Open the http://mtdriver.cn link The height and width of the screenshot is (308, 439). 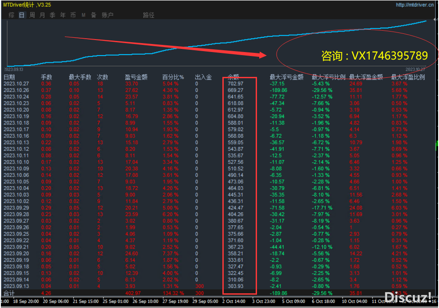tap(415, 5)
